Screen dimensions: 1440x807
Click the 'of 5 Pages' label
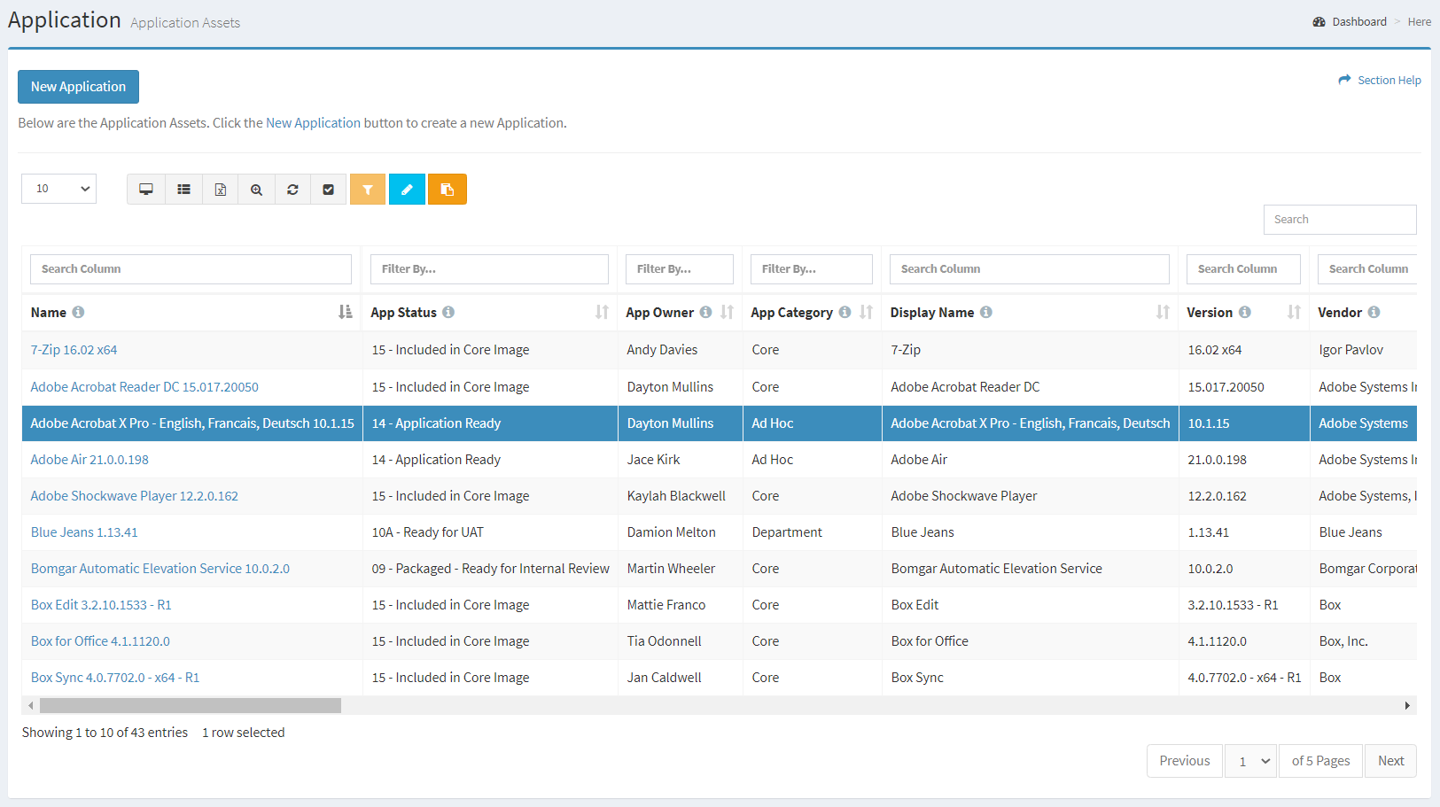coord(1320,761)
